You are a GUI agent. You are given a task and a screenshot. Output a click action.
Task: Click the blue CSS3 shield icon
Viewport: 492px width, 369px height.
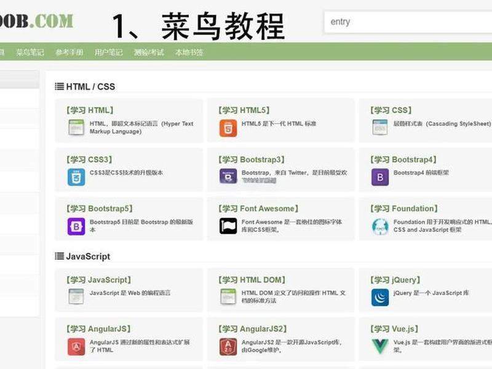(x=76, y=177)
